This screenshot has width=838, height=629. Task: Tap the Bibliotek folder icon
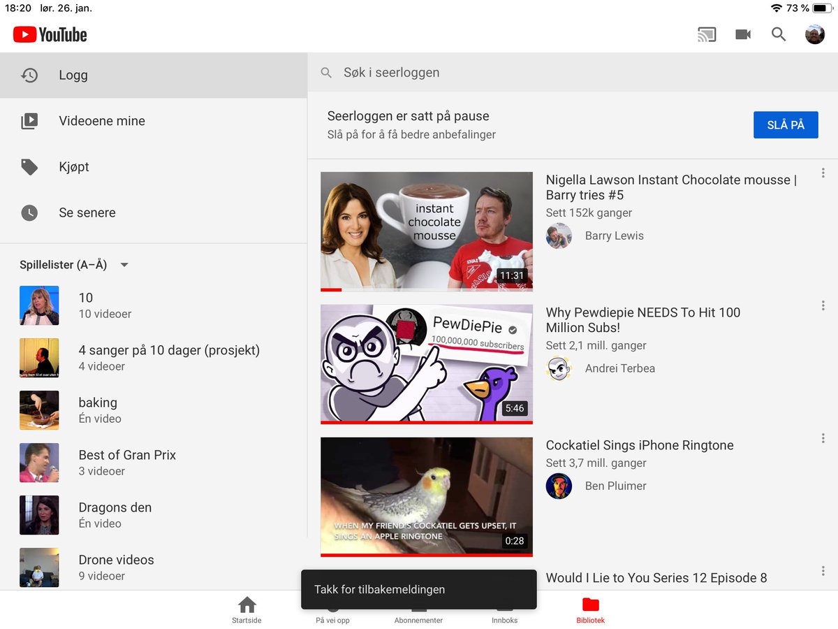pos(590,605)
